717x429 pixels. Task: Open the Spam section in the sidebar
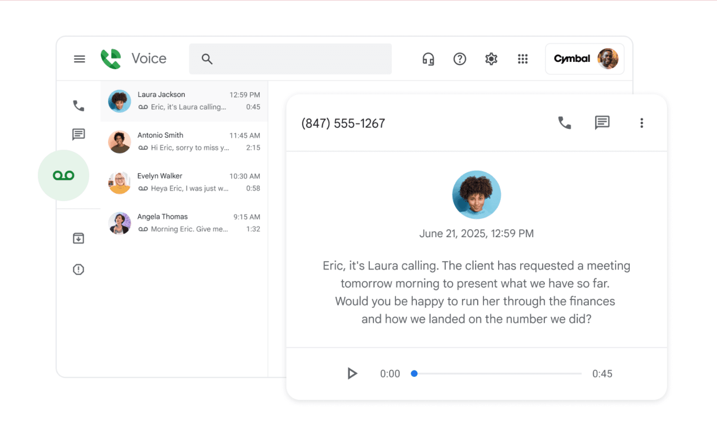click(x=78, y=269)
